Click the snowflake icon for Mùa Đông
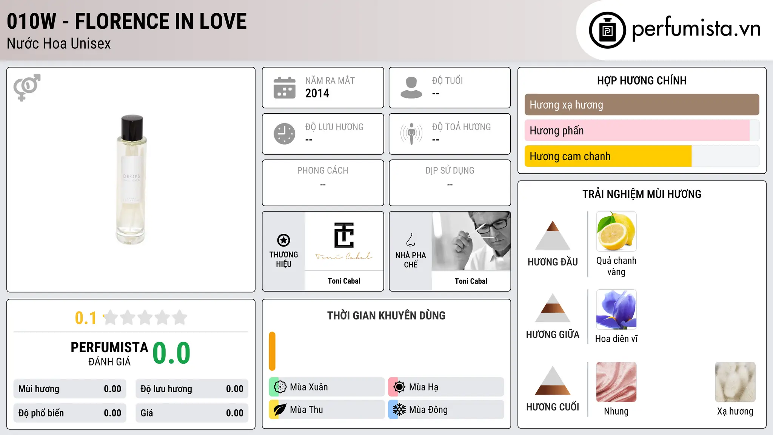The width and height of the screenshot is (773, 435). [399, 410]
